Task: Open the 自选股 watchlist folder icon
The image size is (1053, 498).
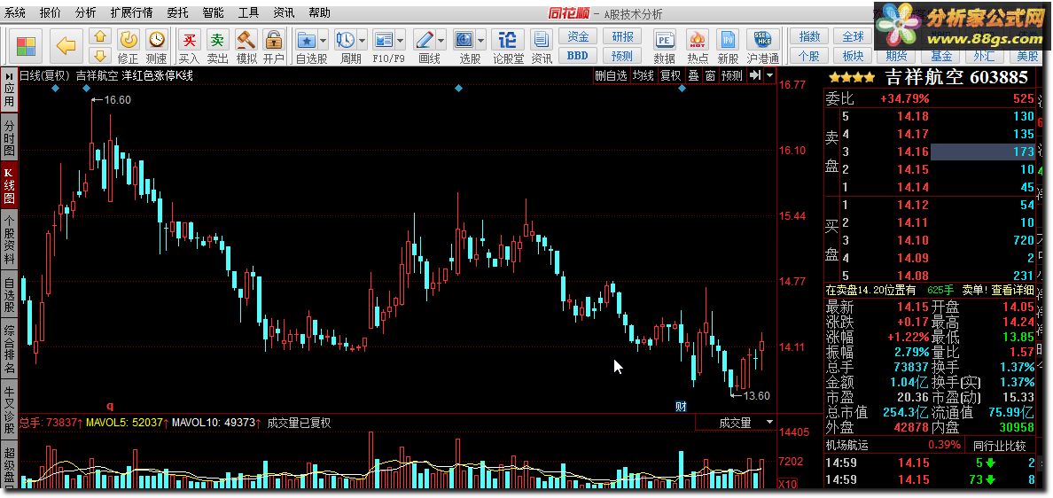Action: coord(306,39)
